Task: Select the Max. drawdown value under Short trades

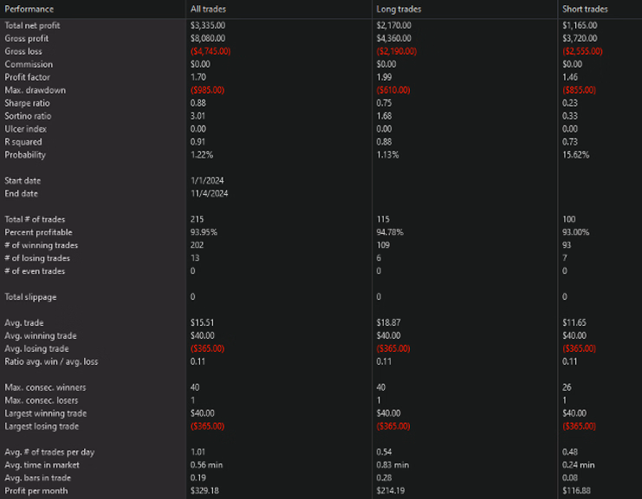Action: (x=580, y=90)
